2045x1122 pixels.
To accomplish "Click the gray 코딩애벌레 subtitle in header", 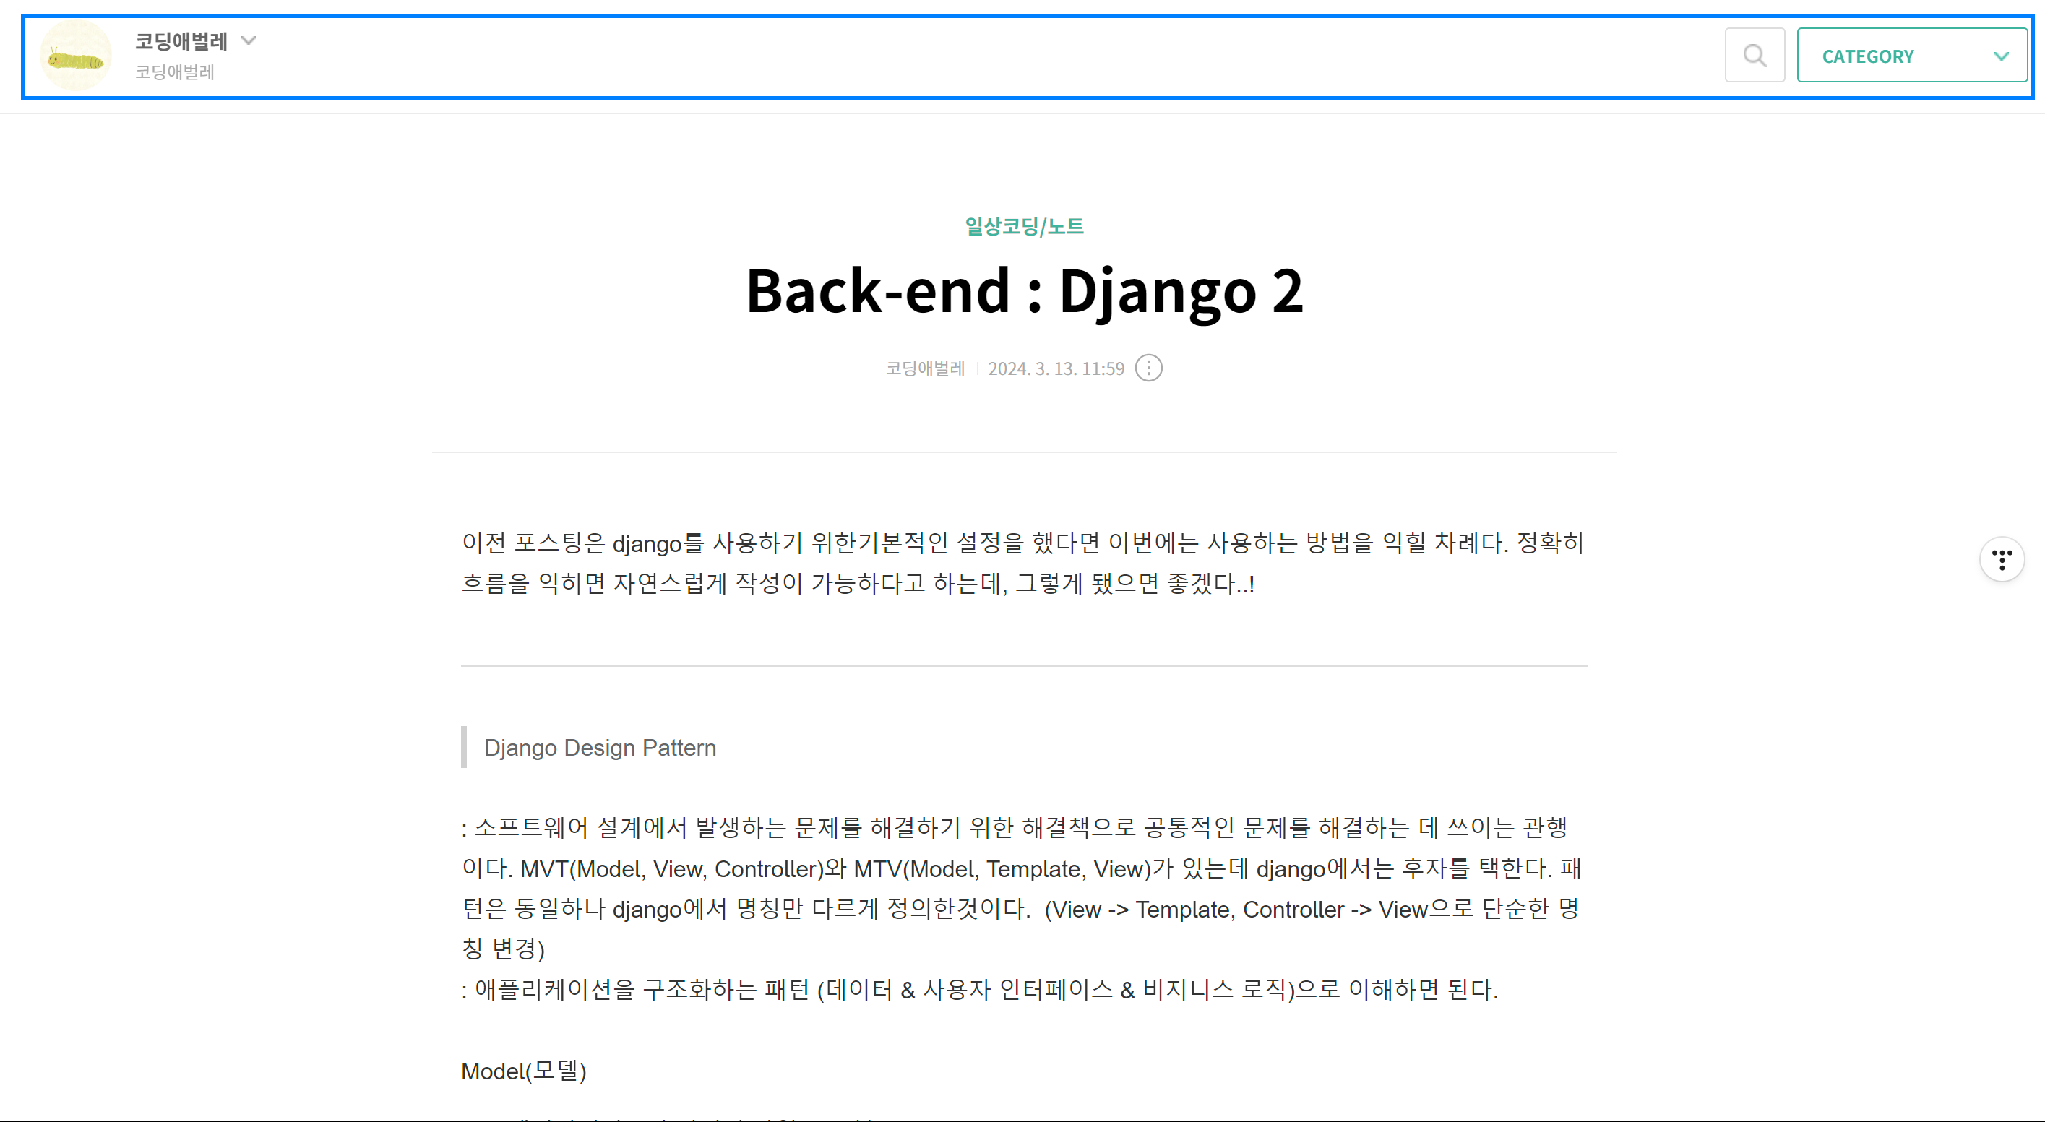I will tap(175, 72).
